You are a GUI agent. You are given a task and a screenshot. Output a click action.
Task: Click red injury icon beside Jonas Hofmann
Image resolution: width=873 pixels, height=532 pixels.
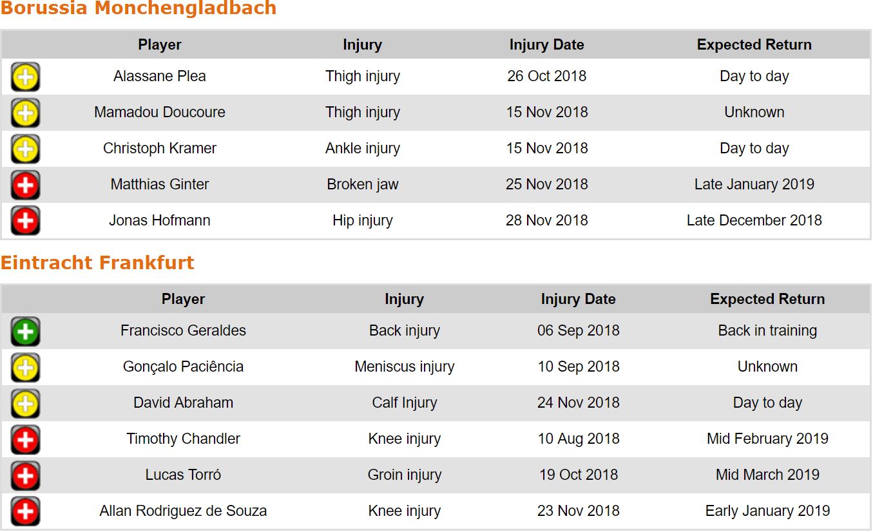tap(25, 222)
